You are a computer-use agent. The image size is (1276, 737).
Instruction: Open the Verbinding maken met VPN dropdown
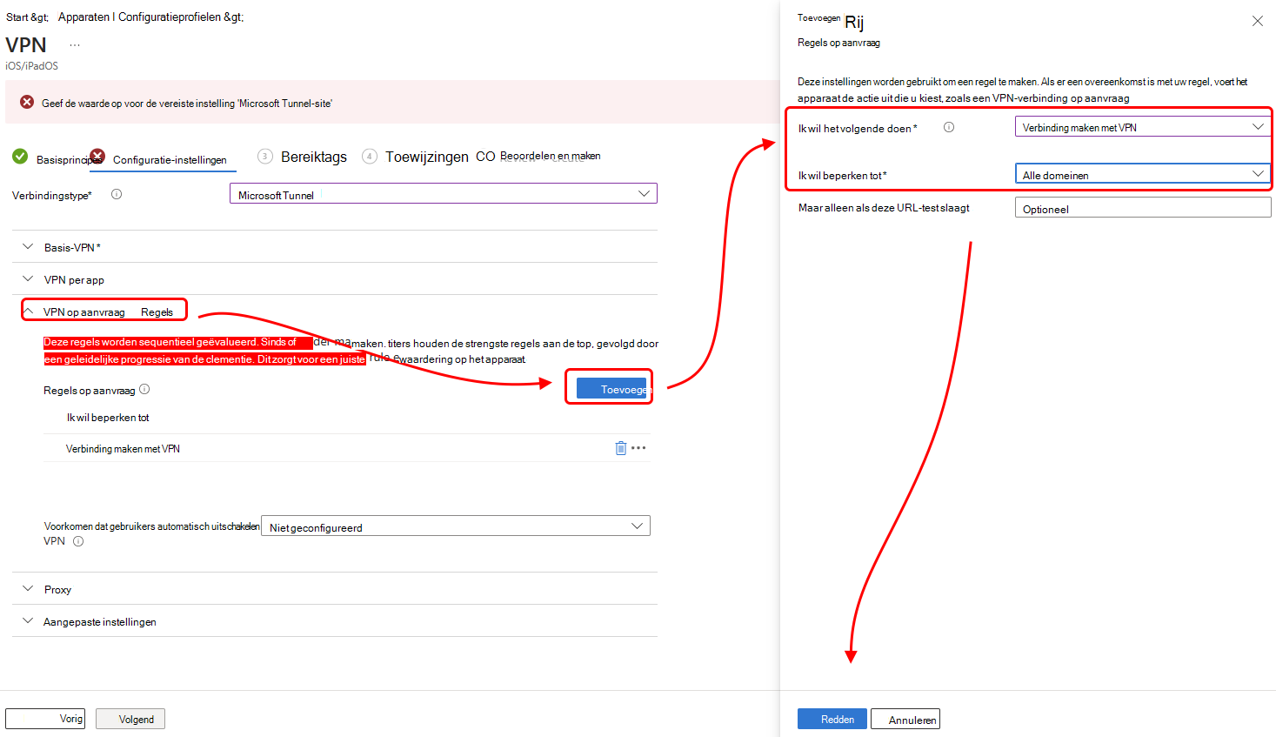1143,127
